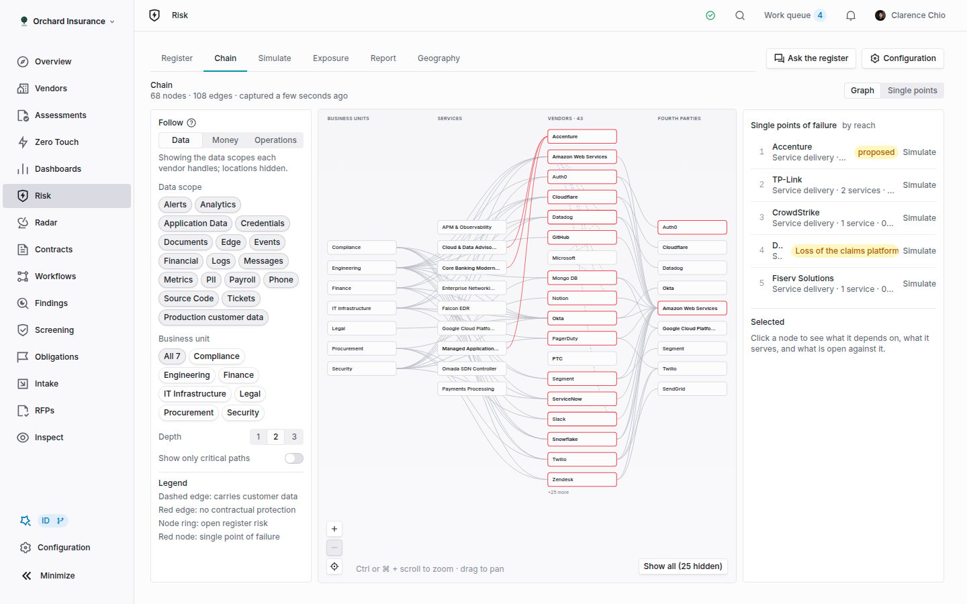Collapse the sidebar with Minimize
Image resolution: width=967 pixels, height=604 pixels.
click(48, 576)
